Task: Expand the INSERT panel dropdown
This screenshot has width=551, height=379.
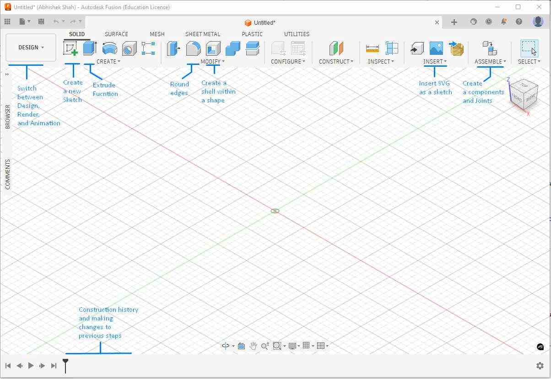Action: pyautogui.click(x=435, y=61)
